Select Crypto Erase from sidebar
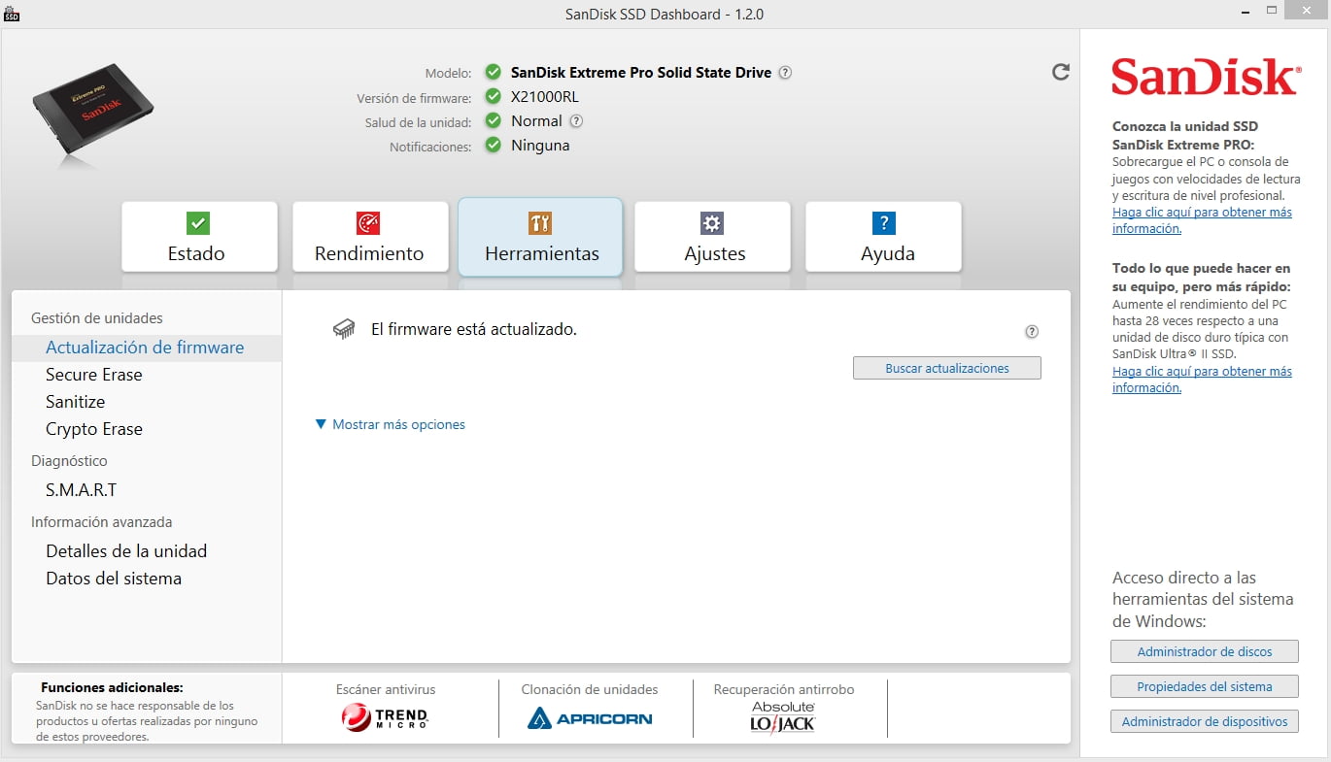Viewport: 1331px width, 762px height. pos(94,429)
